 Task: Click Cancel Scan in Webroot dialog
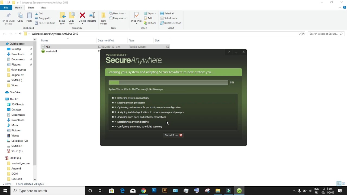pyautogui.click(x=173, y=135)
